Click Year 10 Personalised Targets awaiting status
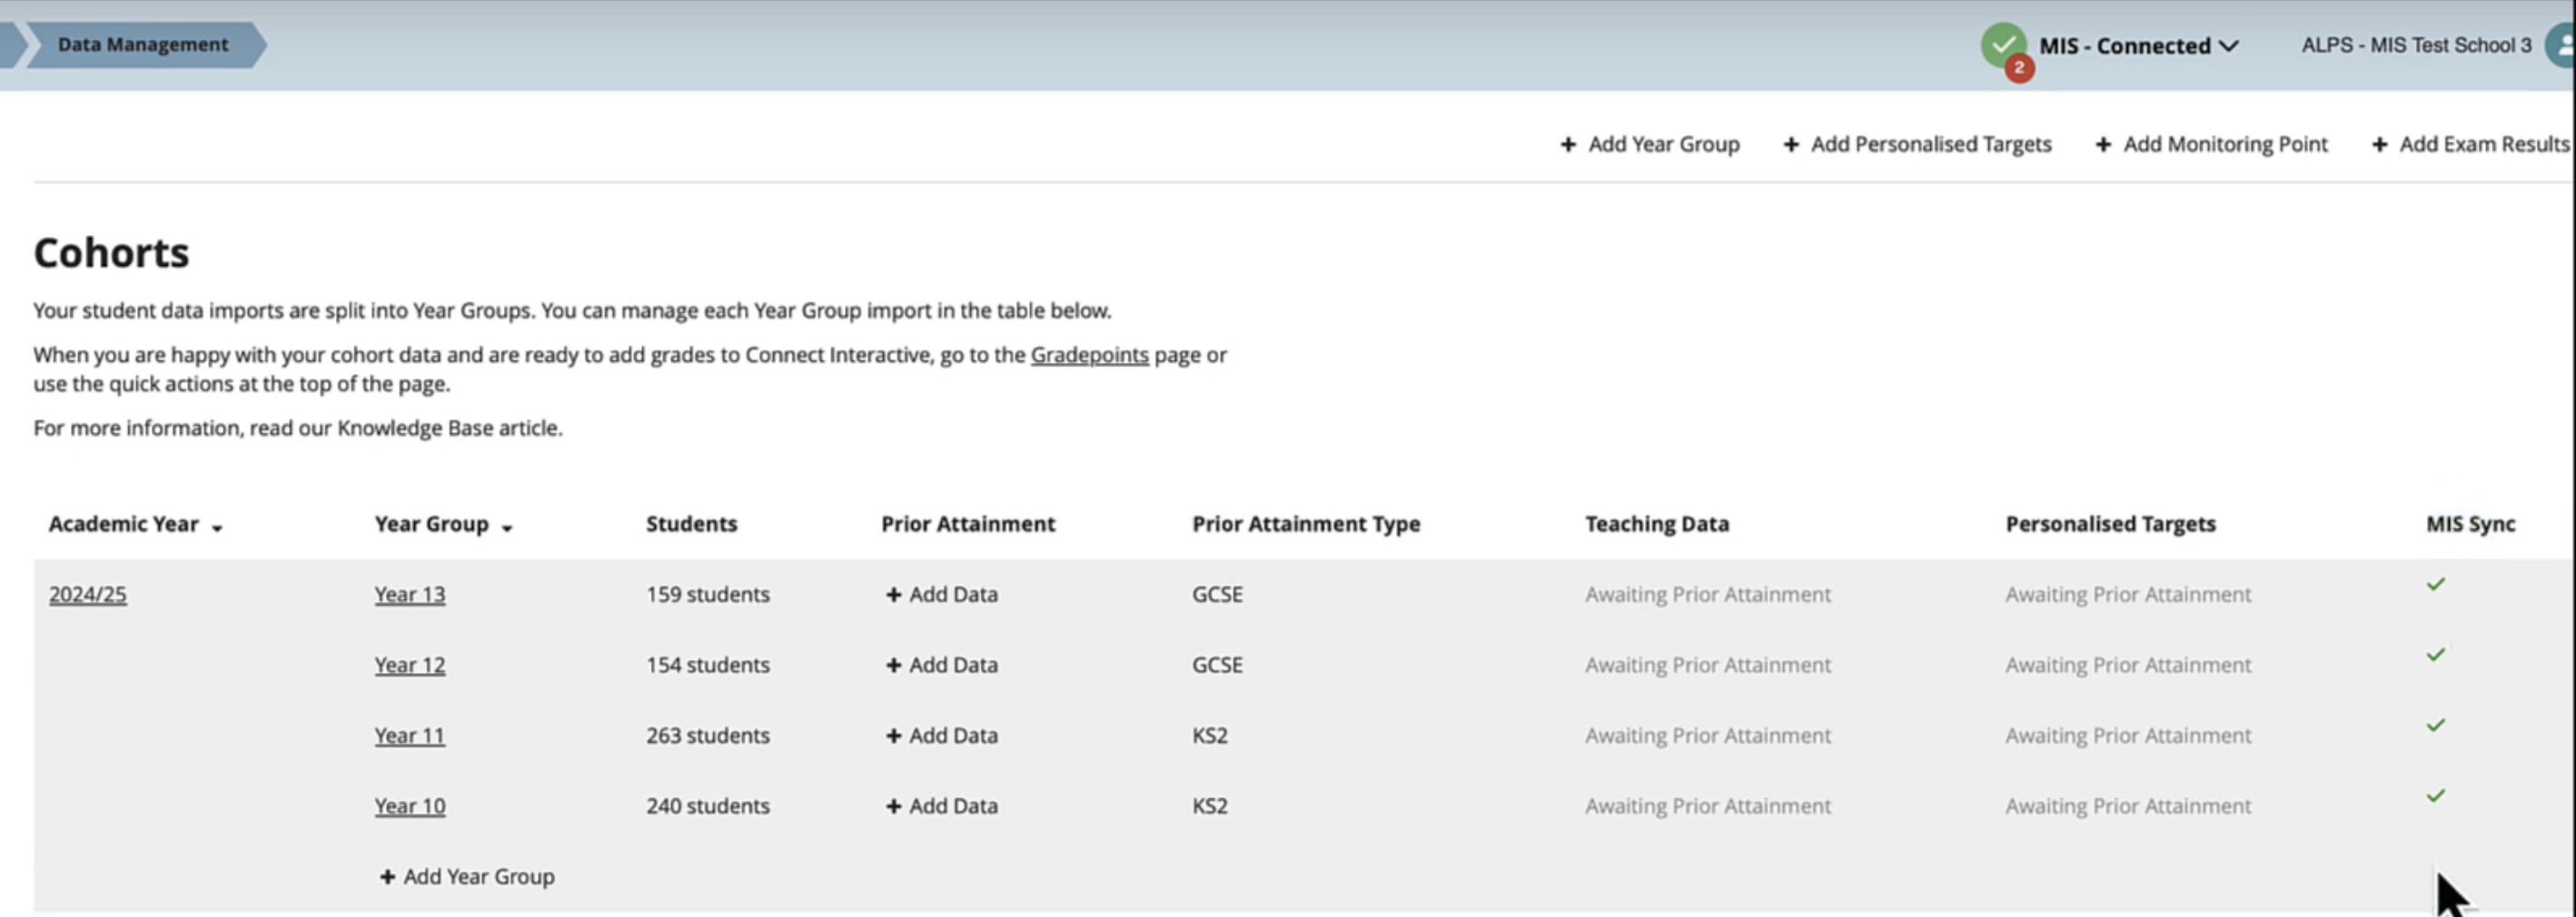This screenshot has width=2576, height=917. coord(2128,806)
